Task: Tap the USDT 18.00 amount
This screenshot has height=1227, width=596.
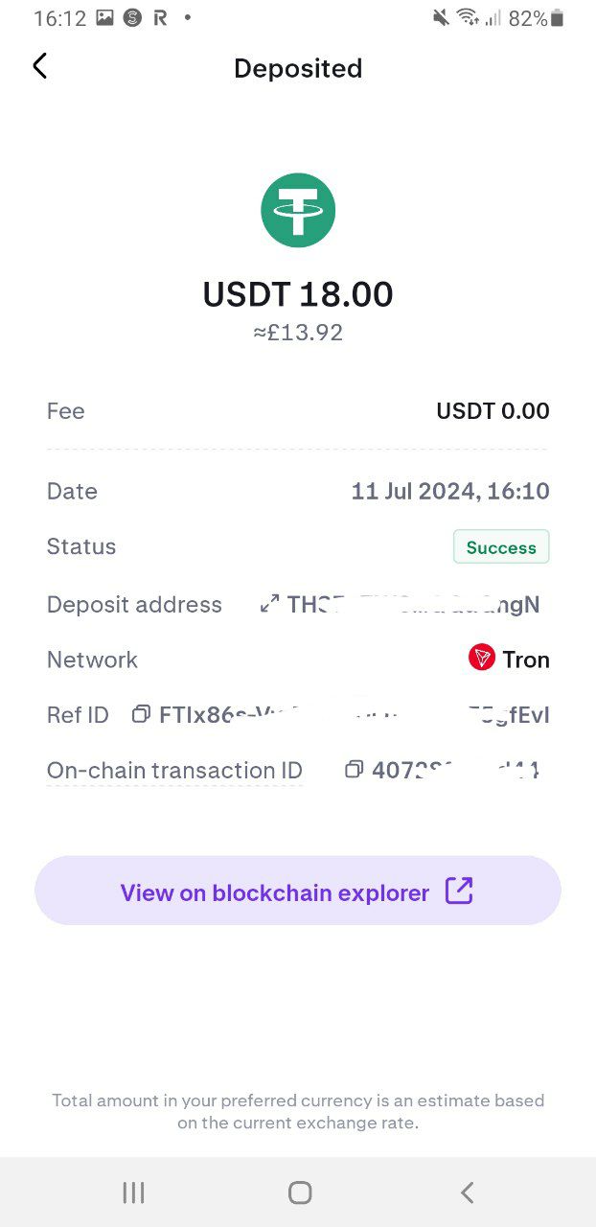Action: click(x=298, y=294)
